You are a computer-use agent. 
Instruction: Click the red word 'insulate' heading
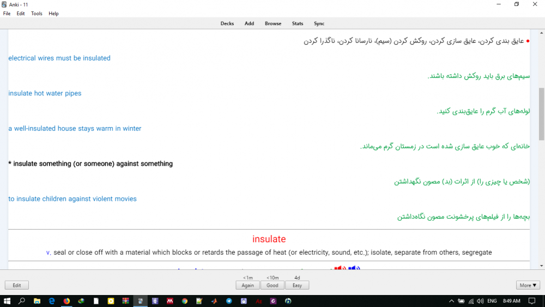(x=269, y=239)
